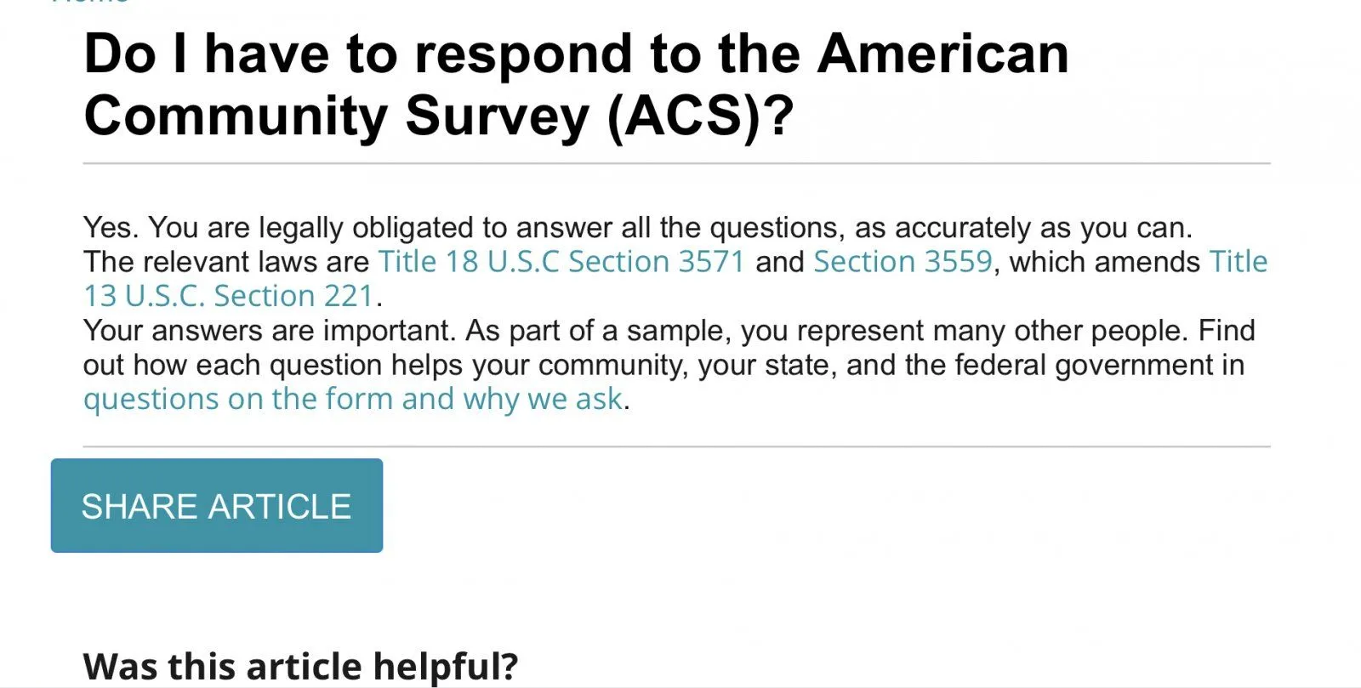Go to the Home breadcrumb link
Image resolution: width=1361 pixels, height=688 pixels.
[x=90, y=3]
